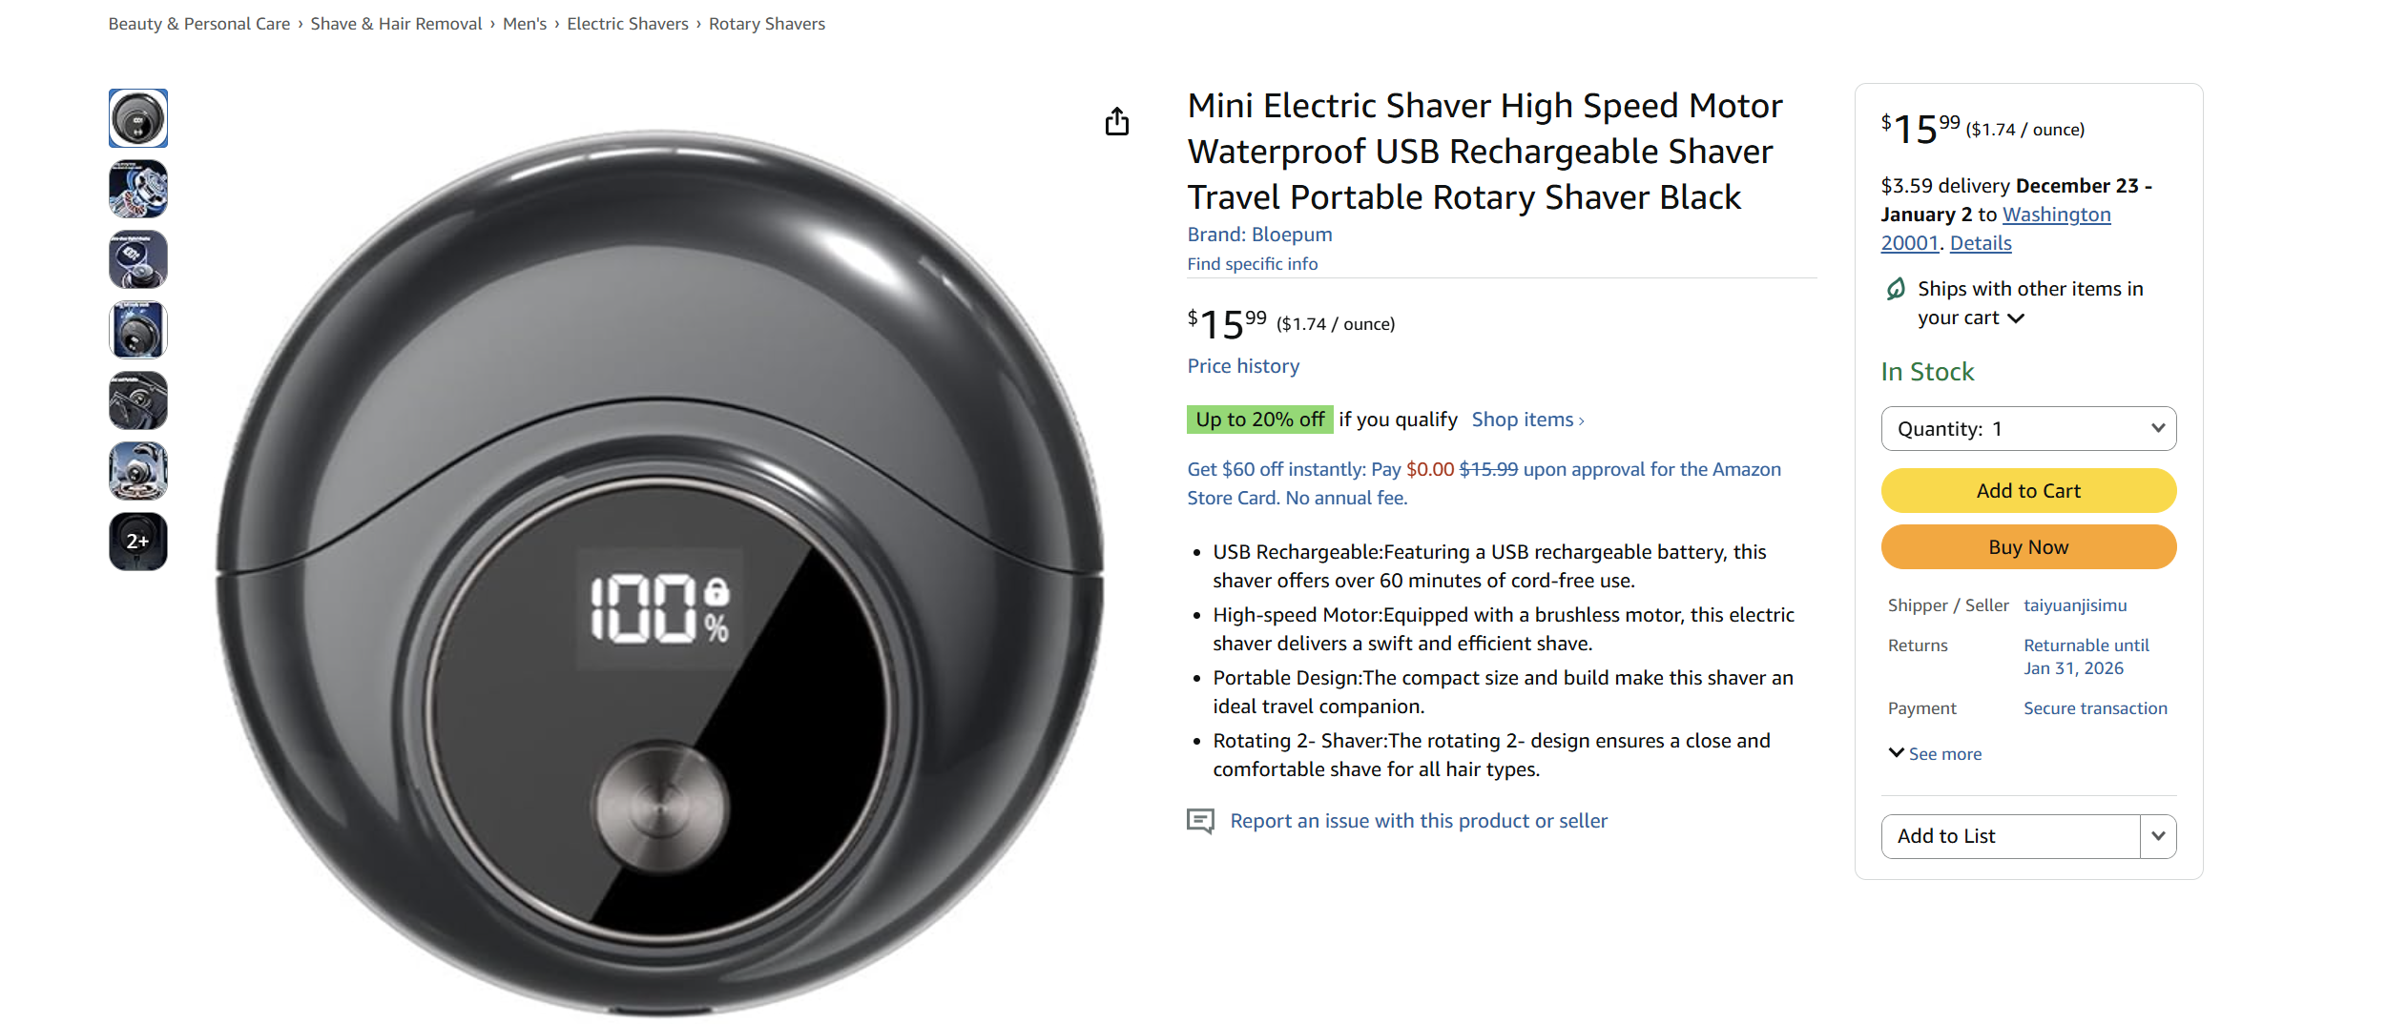Open the first product thumbnail image
The height and width of the screenshot is (1024, 2408).
click(137, 117)
